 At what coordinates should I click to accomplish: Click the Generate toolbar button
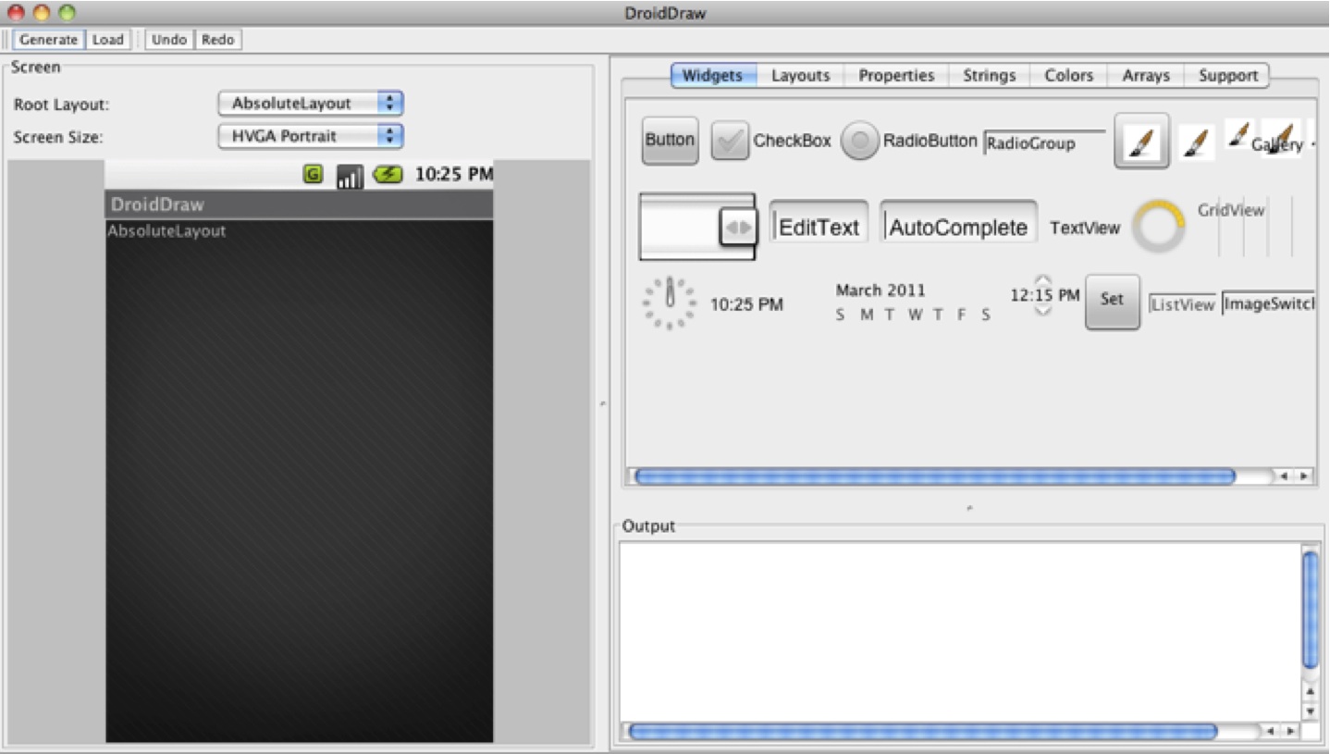pos(48,40)
